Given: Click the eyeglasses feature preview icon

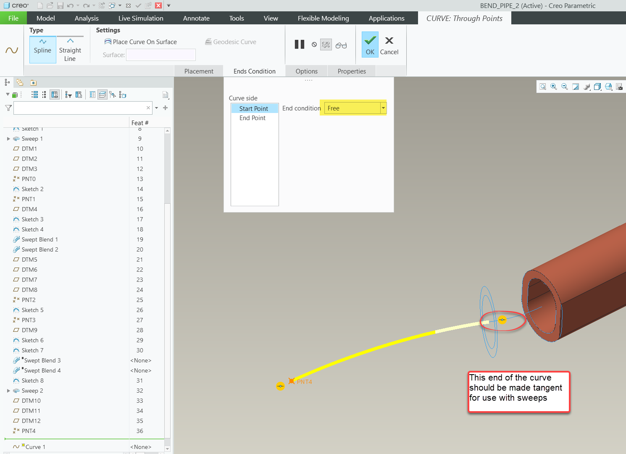Looking at the screenshot, I should point(341,45).
